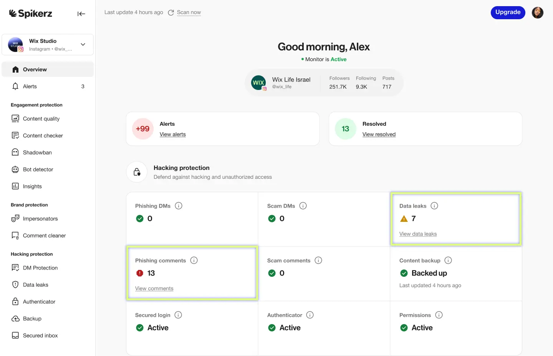
Task: Click the +99 alerts count badge
Action: 142,129
